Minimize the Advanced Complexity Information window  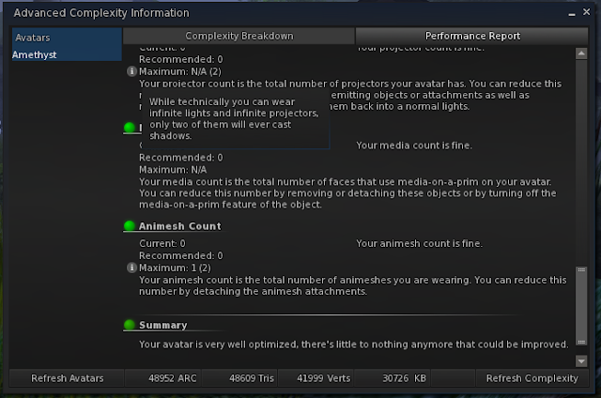tap(572, 14)
